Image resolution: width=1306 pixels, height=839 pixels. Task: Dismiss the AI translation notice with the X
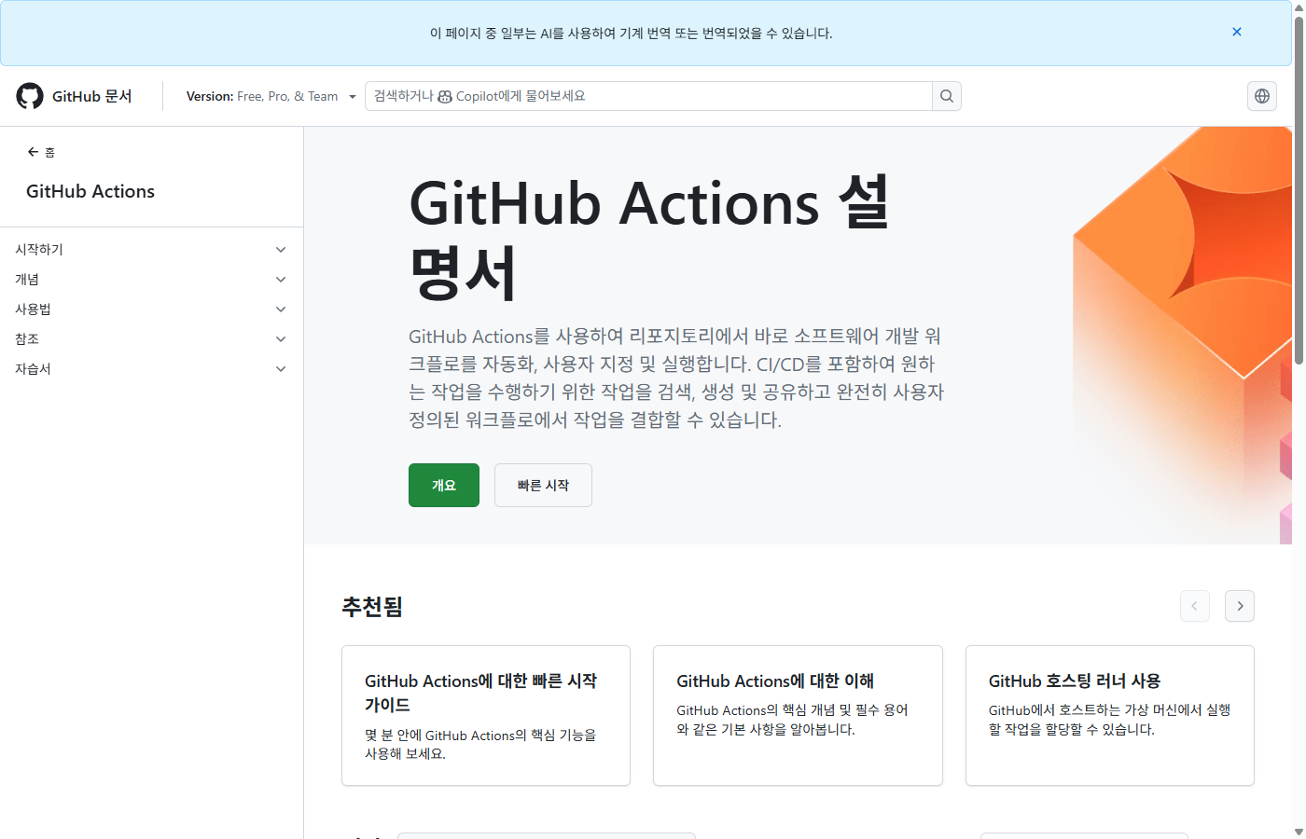(x=1236, y=32)
